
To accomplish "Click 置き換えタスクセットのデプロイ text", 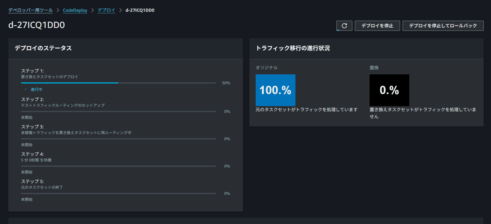I will (50, 77).
